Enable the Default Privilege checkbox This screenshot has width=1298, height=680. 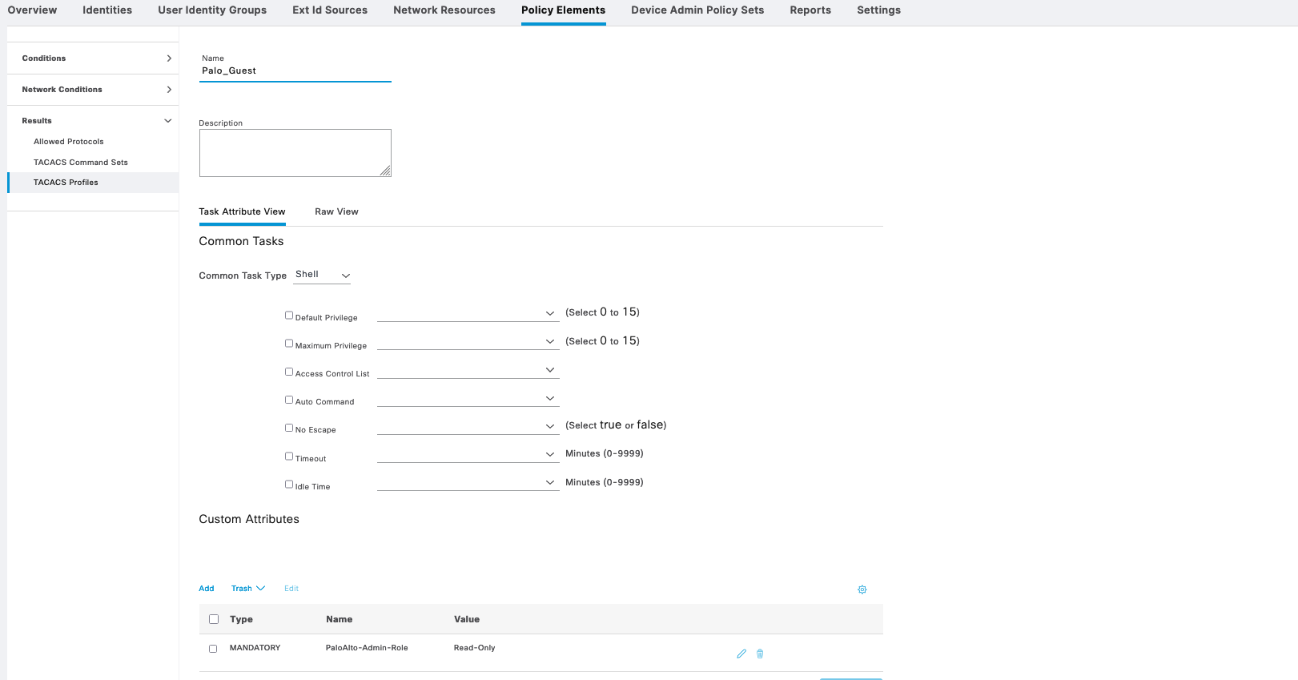tap(289, 316)
